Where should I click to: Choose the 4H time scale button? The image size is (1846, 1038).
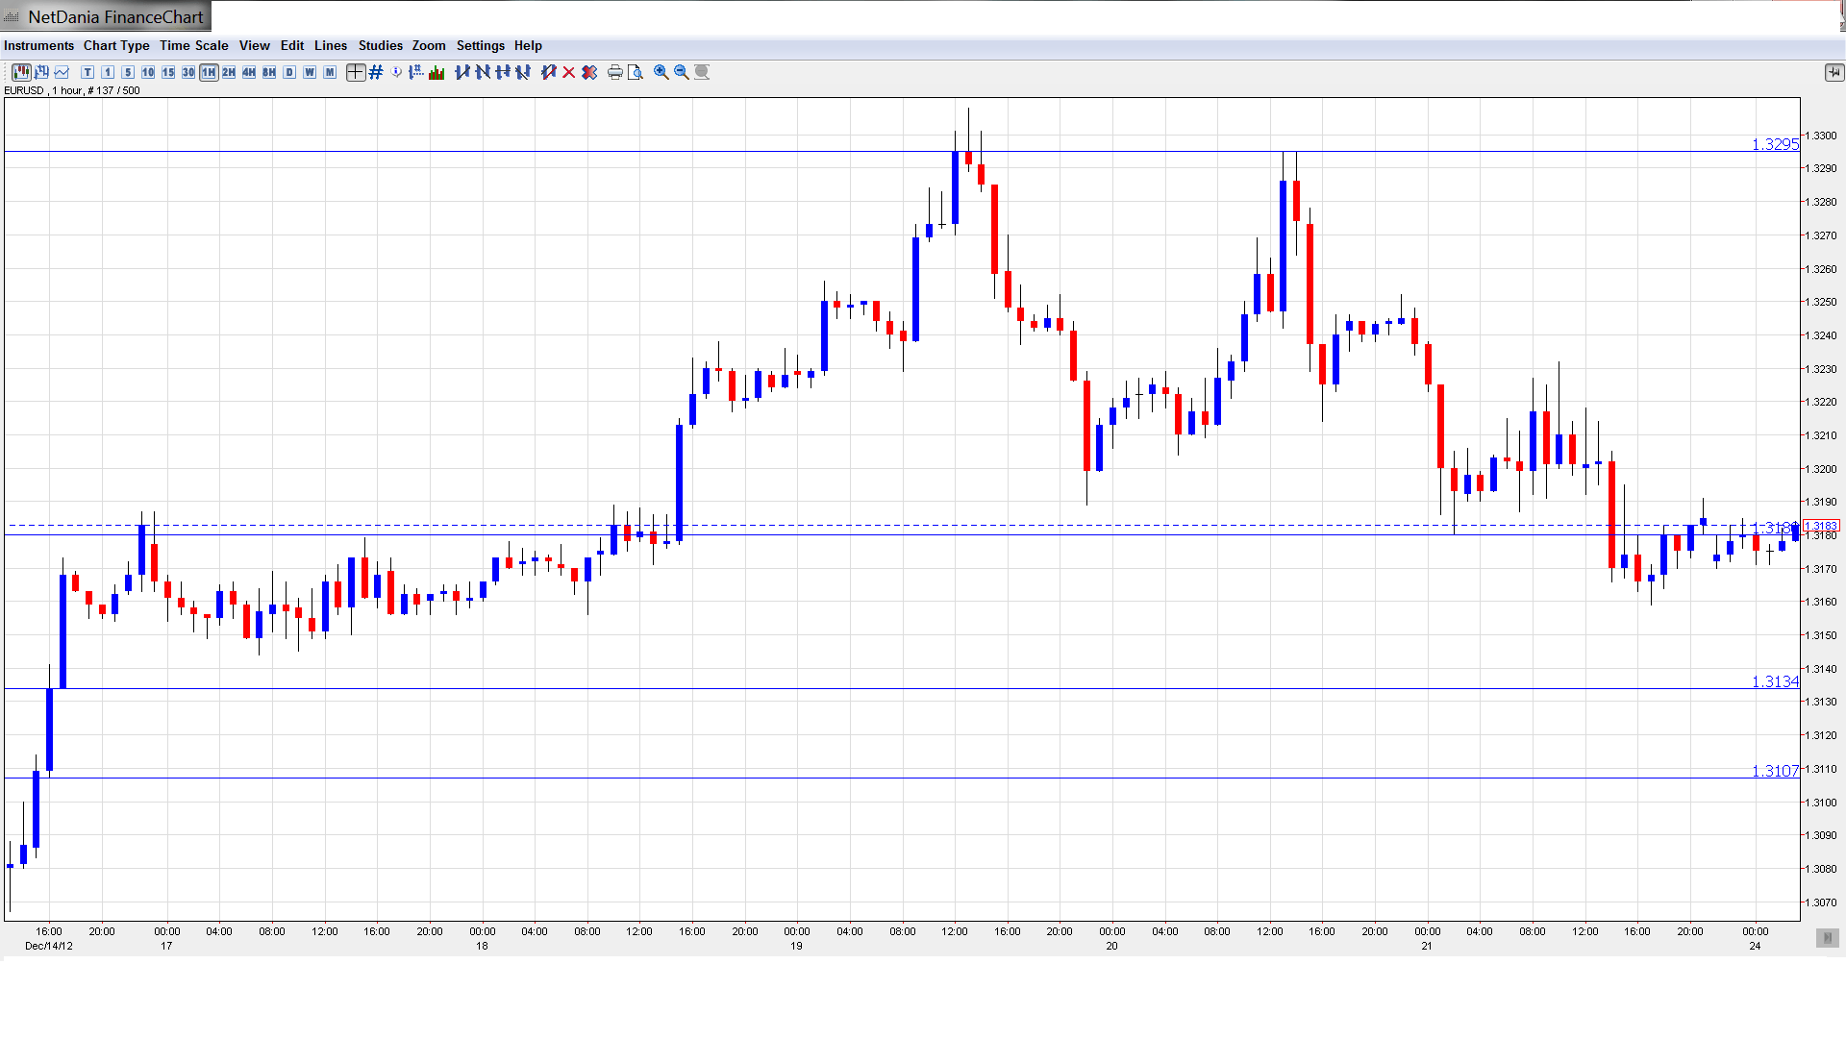249,72
